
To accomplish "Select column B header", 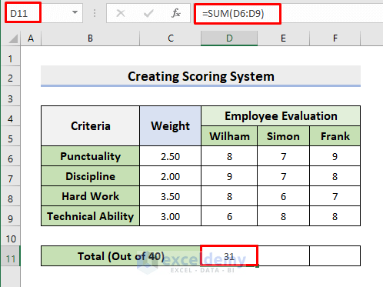I will click(90, 38).
